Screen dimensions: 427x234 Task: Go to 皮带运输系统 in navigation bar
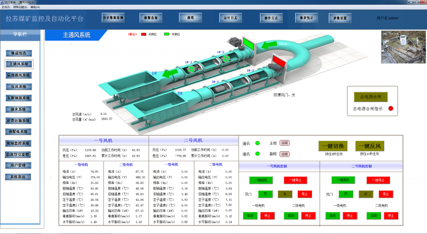19,121
